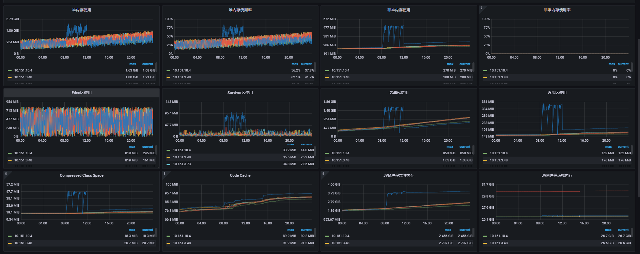Toggle series 10.151.3.73 in Survivor区使用 legend
640x254 pixels.
click(x=182, y=164)
